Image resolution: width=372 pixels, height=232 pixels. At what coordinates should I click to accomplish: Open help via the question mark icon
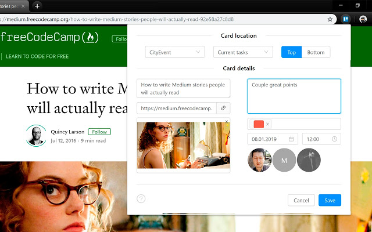[x=141, y=198]
